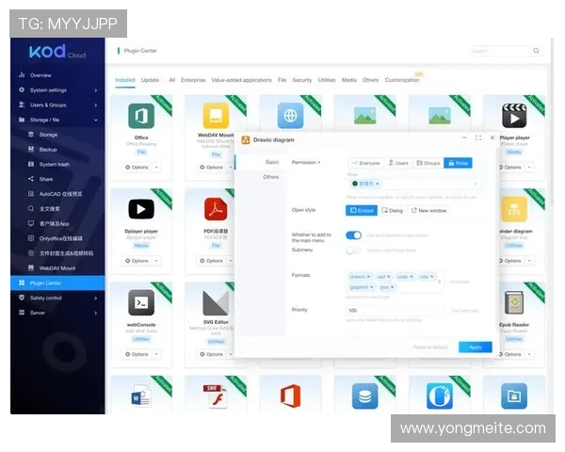Open the Epub Reader plugin icon
The height and width of the screenshot is (452, 565).
[514, 302]
